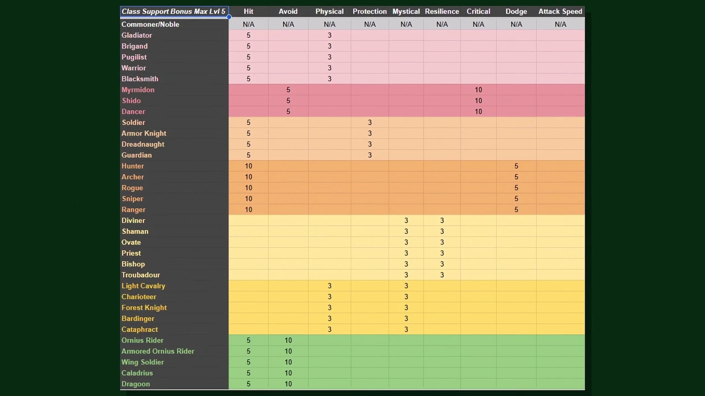Select Dragoon's Hit value 5

point(249,384)
